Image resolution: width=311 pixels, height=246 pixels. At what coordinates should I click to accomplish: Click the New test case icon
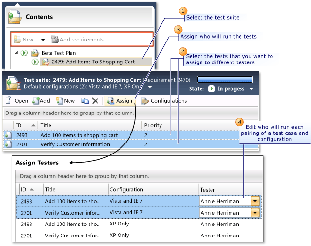[x=60, y=101]
